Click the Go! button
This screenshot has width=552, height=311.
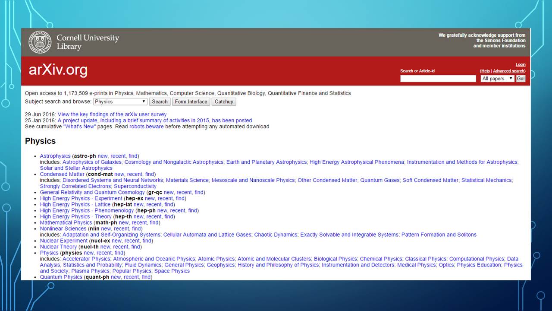521,79
